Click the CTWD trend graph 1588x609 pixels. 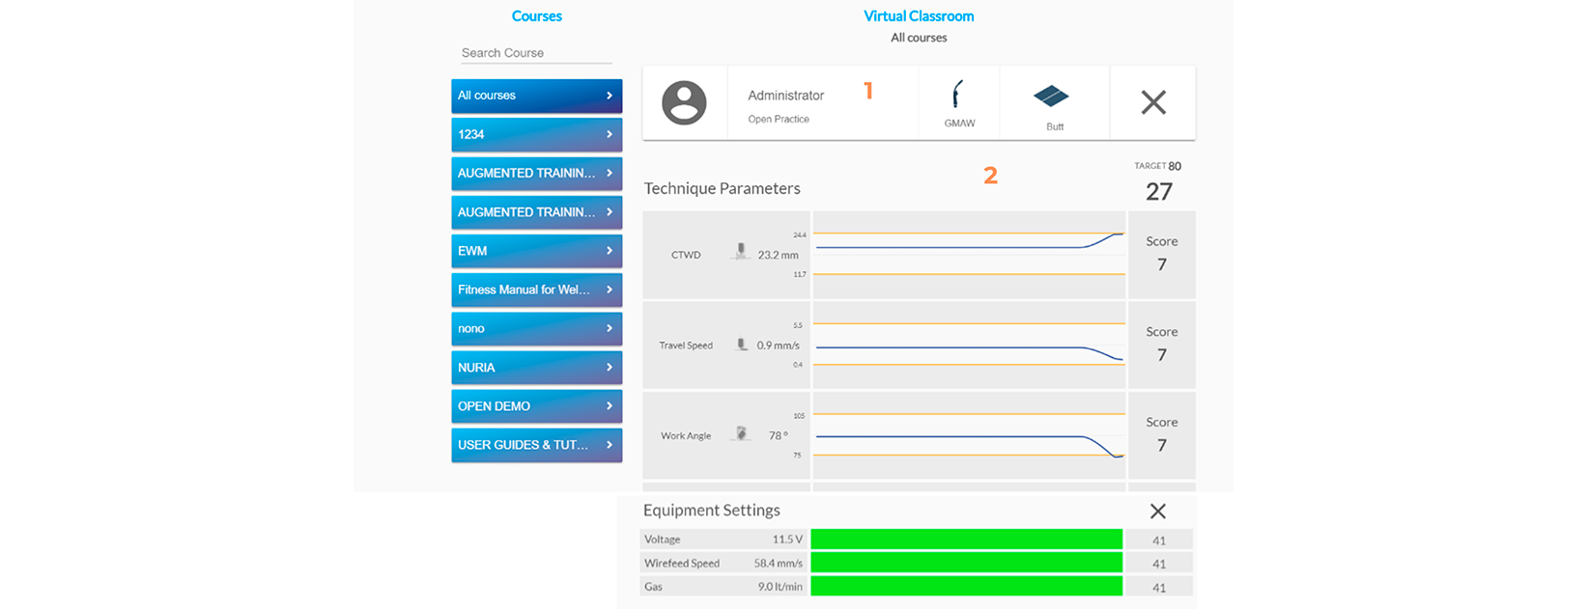(969, 255)
